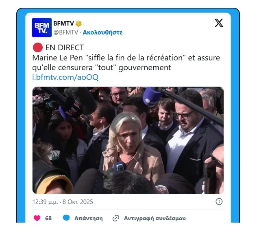Click the EN DIRECT headline text

pos(65,47)
